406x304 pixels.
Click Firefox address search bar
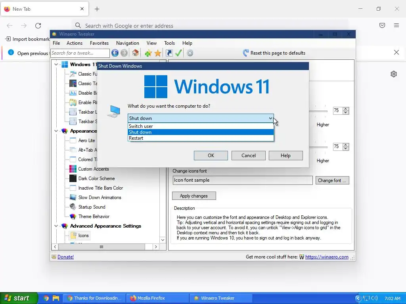(x=210, y=26)
